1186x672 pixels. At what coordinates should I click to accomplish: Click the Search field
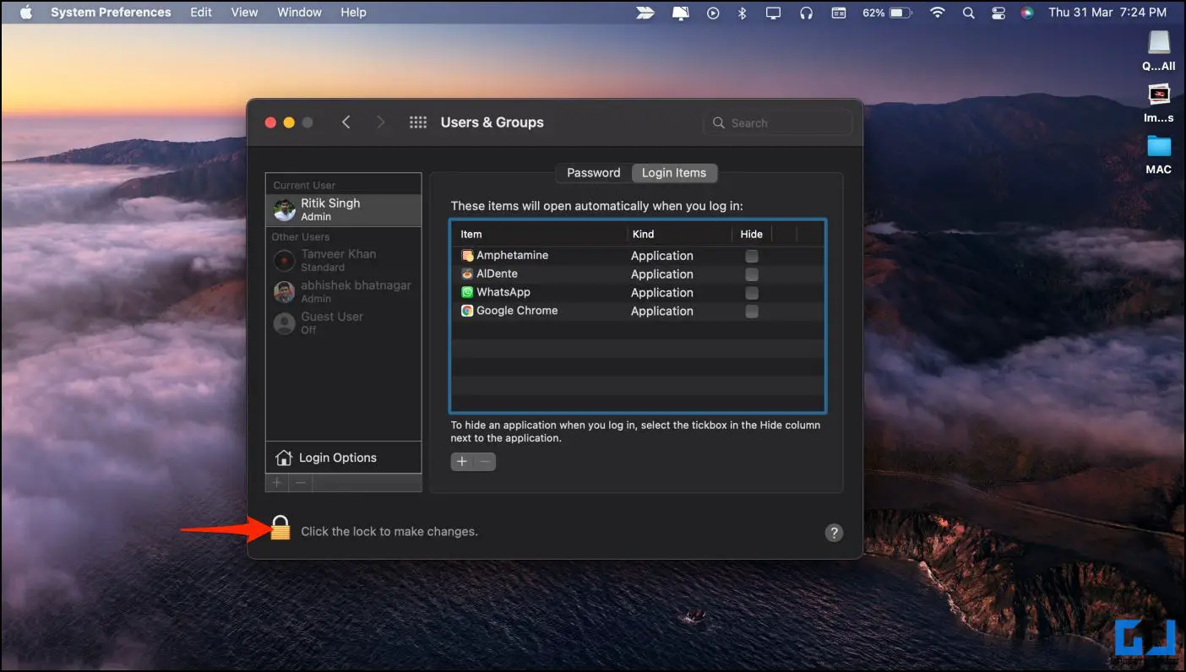[x=777, y=122]
